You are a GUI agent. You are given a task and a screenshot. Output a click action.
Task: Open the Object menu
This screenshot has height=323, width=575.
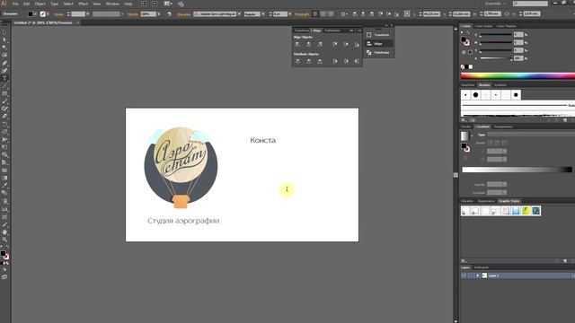[40, 4]
